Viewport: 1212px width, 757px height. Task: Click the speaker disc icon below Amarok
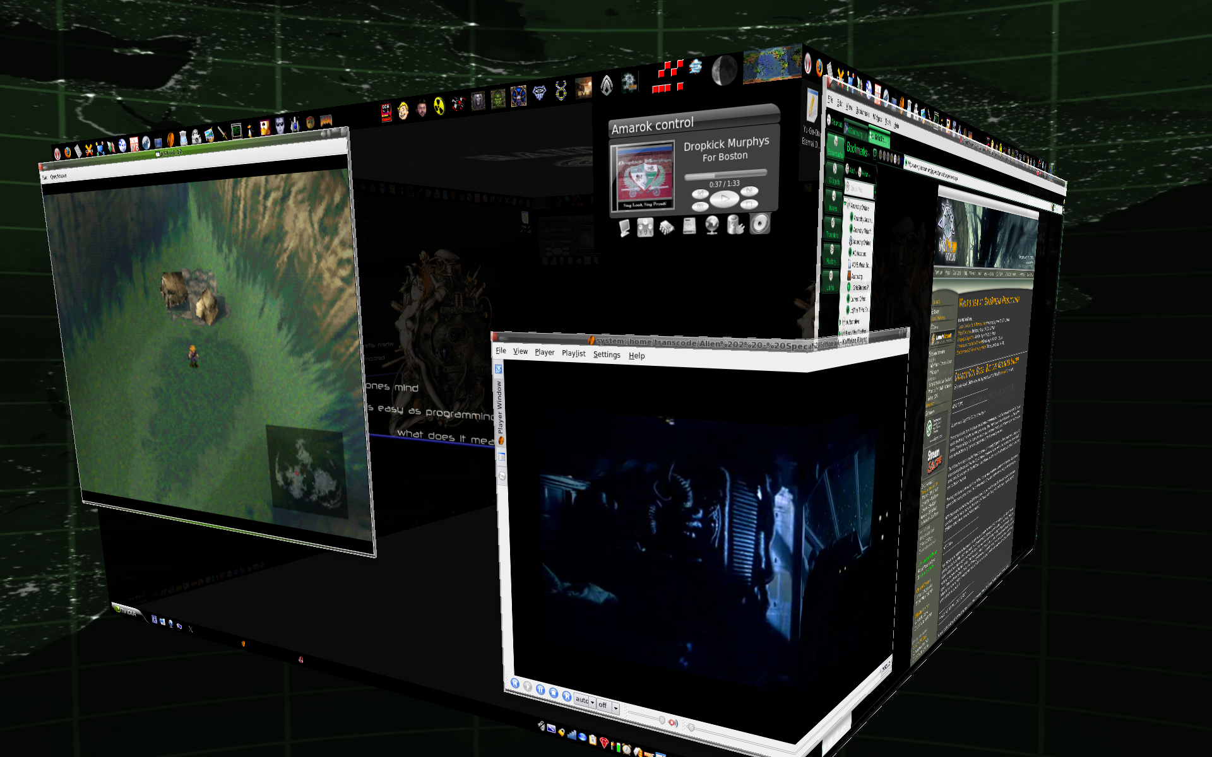[x=760, y=223]
